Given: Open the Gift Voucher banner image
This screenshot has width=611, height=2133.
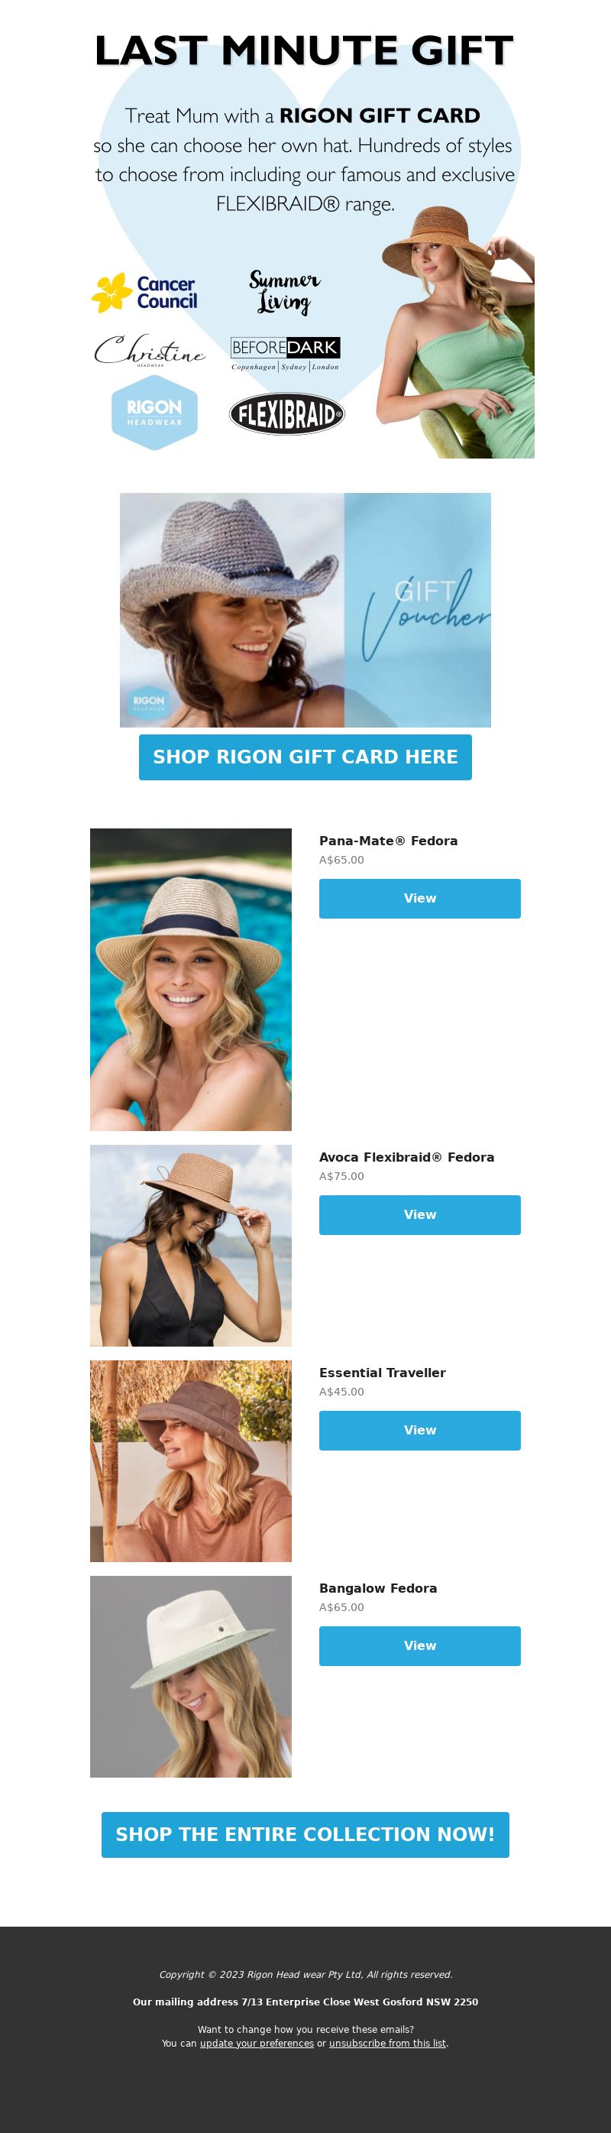Looking at the screenshot, I should tap(305, 611).
